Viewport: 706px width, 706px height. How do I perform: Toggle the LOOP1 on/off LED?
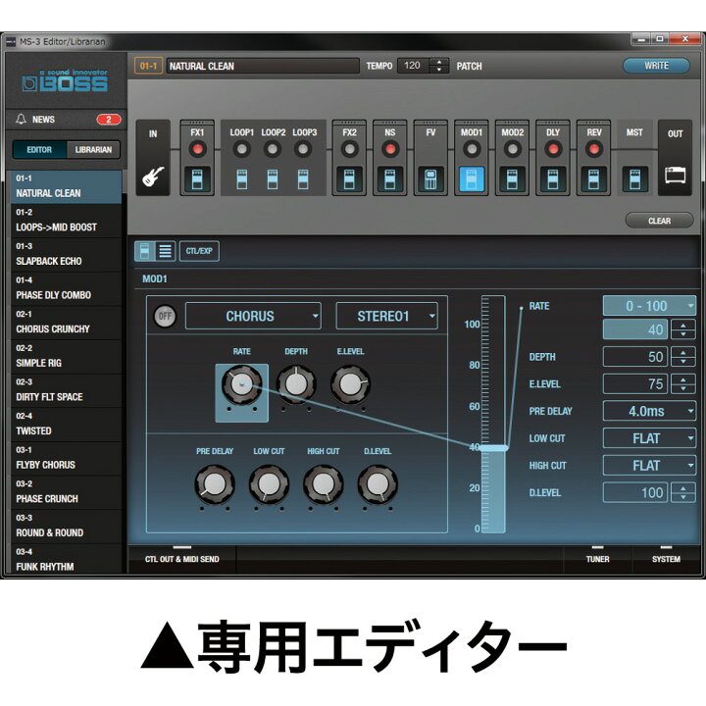point(242,149)
